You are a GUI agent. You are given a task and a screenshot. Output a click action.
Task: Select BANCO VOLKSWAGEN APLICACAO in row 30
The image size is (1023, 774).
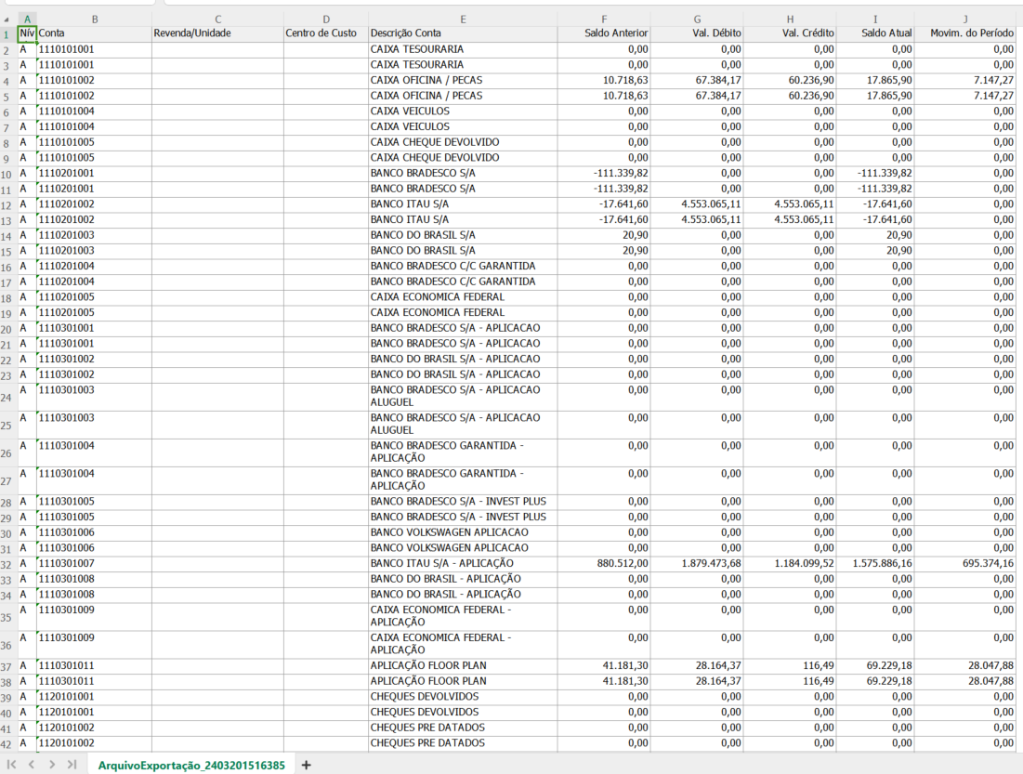464,532
